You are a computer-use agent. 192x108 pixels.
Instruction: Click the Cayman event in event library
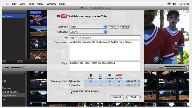click(x=6, y=88)
